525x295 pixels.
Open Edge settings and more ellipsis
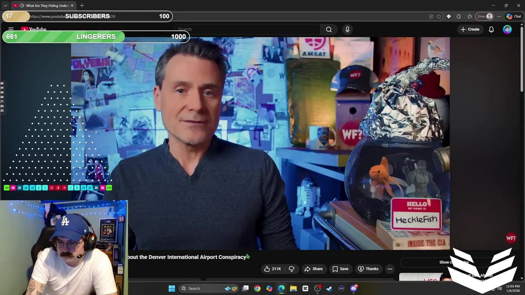coord(499,16)
